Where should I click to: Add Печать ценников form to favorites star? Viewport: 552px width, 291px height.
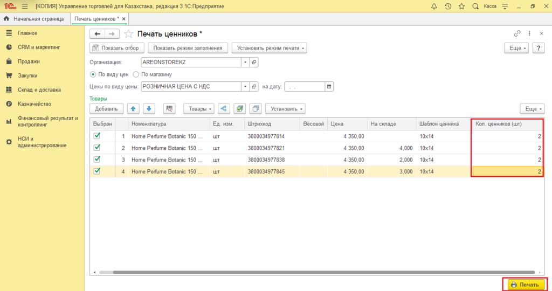[x=128, y=34]
